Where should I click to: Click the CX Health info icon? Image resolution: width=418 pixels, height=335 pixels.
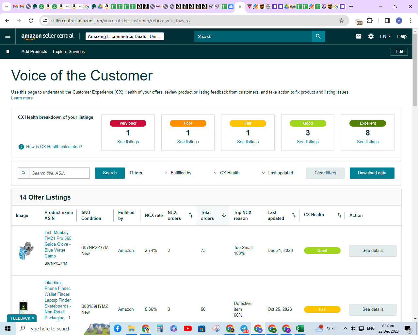21,147
